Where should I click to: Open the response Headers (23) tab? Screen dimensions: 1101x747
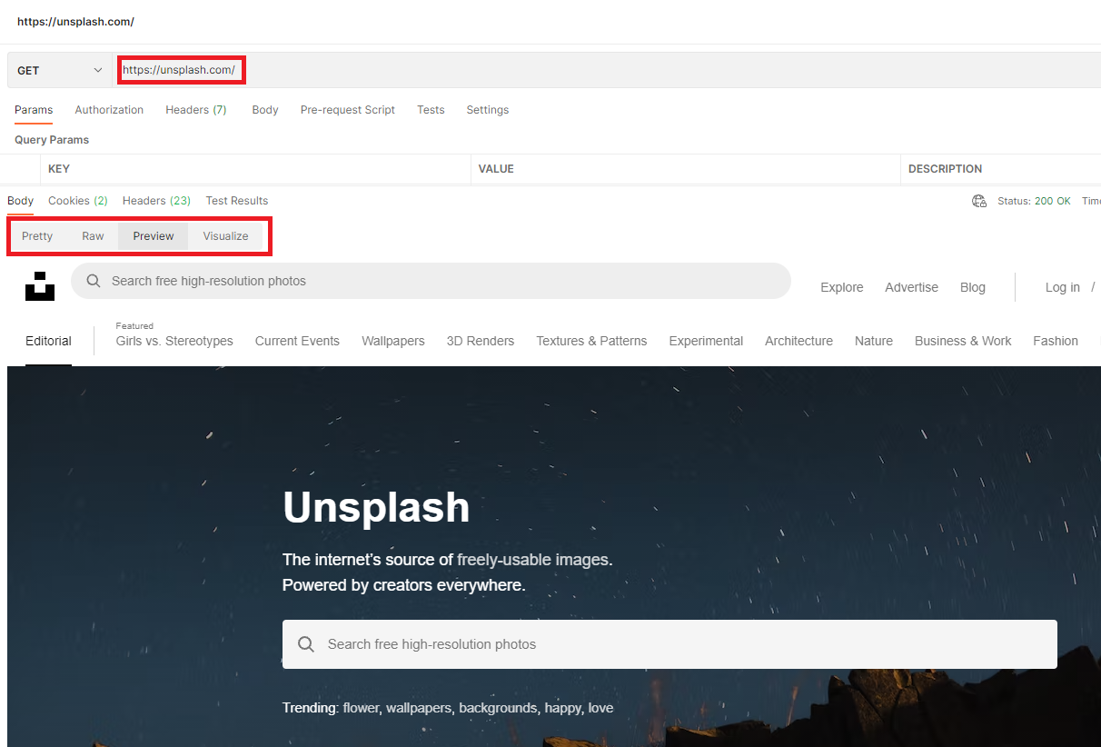(x=156, y=201)
